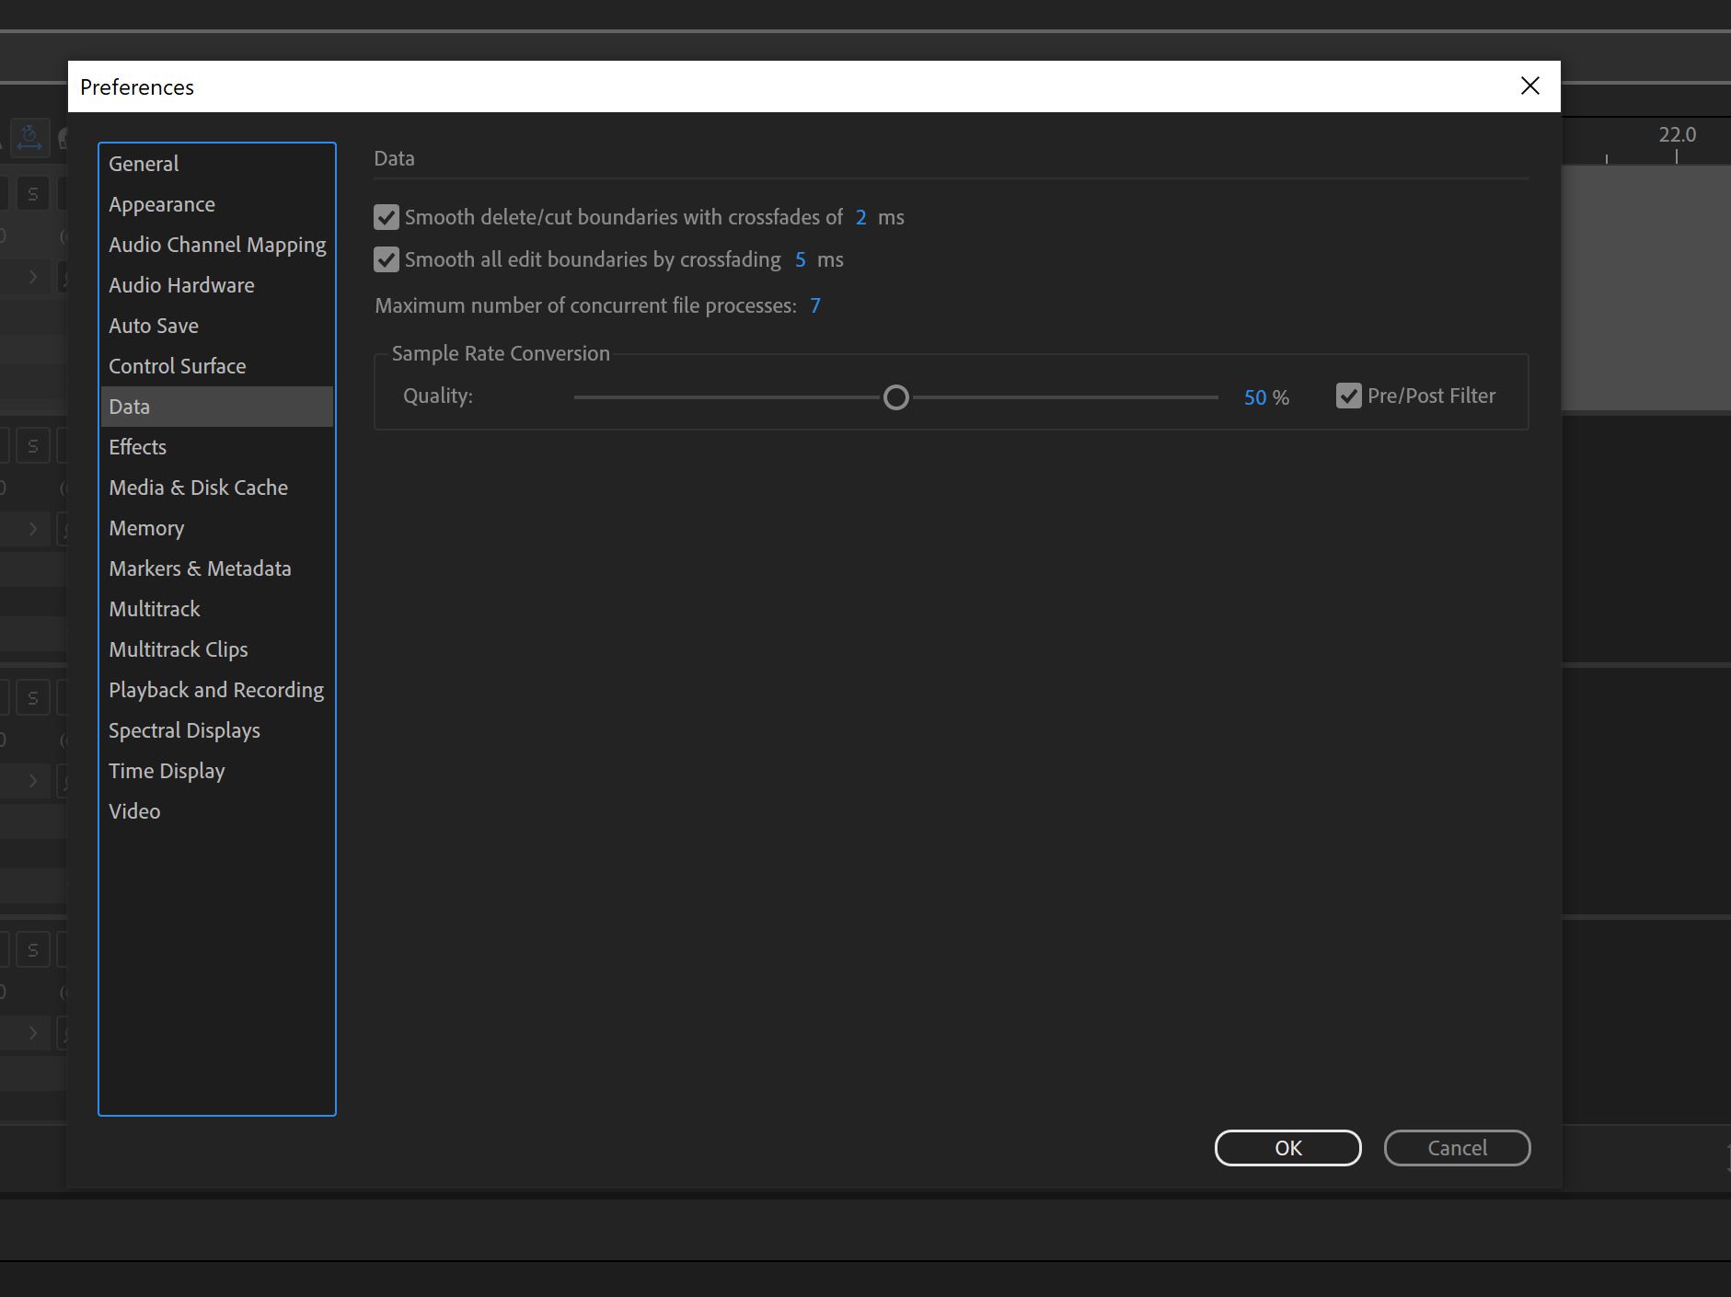Uncheck smooth delete/cut boundaries with crossfades
The width and height of the screenshot is (1731, 1297).
(386, 217)
